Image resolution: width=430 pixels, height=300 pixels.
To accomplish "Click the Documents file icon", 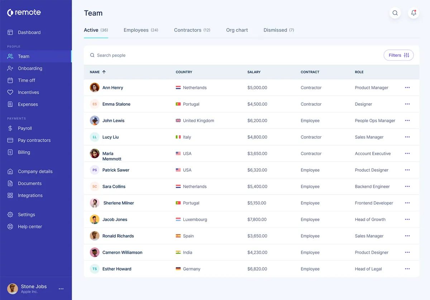I will (10, 184).
